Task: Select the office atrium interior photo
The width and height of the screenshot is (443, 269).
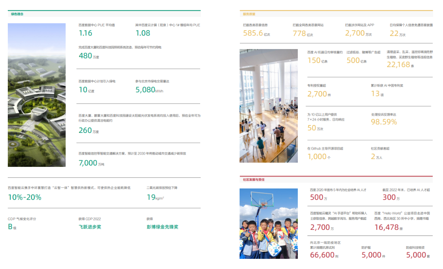Action: click(269, 106)
